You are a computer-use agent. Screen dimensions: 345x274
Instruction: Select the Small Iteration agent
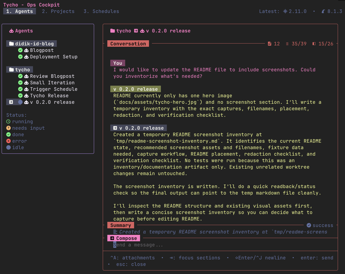point(52,83)
